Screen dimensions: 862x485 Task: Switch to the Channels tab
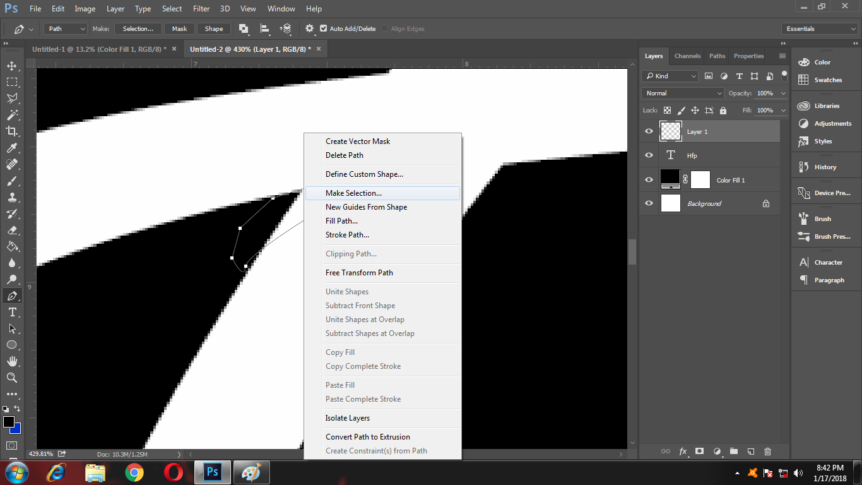(x=687, y=56)
